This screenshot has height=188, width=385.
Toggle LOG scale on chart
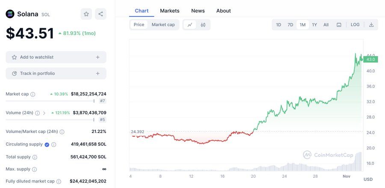(x=355, y=25)
